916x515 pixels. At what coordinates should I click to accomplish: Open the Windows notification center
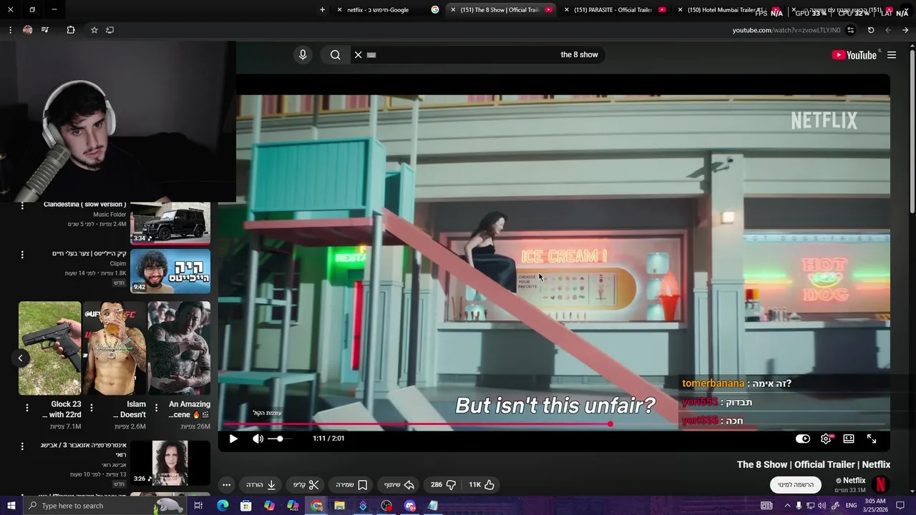point(900,506)
